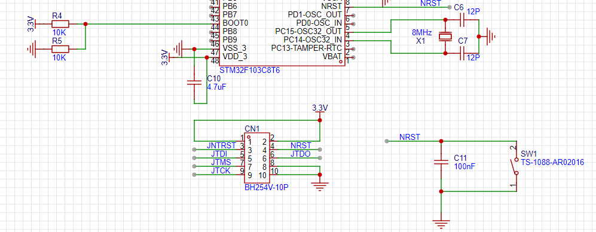Screen dimensions: 596x232
Task: Select the C11 capacitor symbol
Action: pyautogui.click(x=441, y=162)
